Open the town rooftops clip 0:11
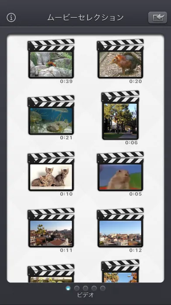The height and width of the screenshot is (305, 171). pyautogui.click(x=51, y=228)
